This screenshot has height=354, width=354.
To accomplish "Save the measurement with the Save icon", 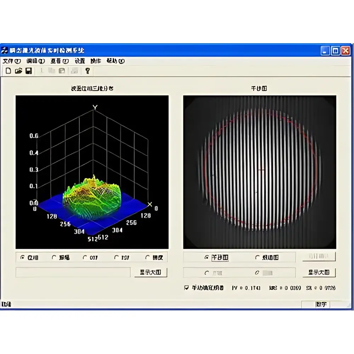I will point(28,70).
